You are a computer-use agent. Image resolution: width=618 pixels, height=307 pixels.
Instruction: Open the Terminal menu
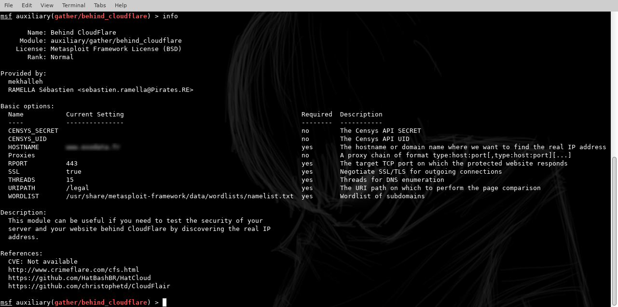coord(73,5)
